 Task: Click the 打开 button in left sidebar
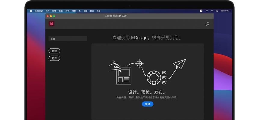coord(54,58)
